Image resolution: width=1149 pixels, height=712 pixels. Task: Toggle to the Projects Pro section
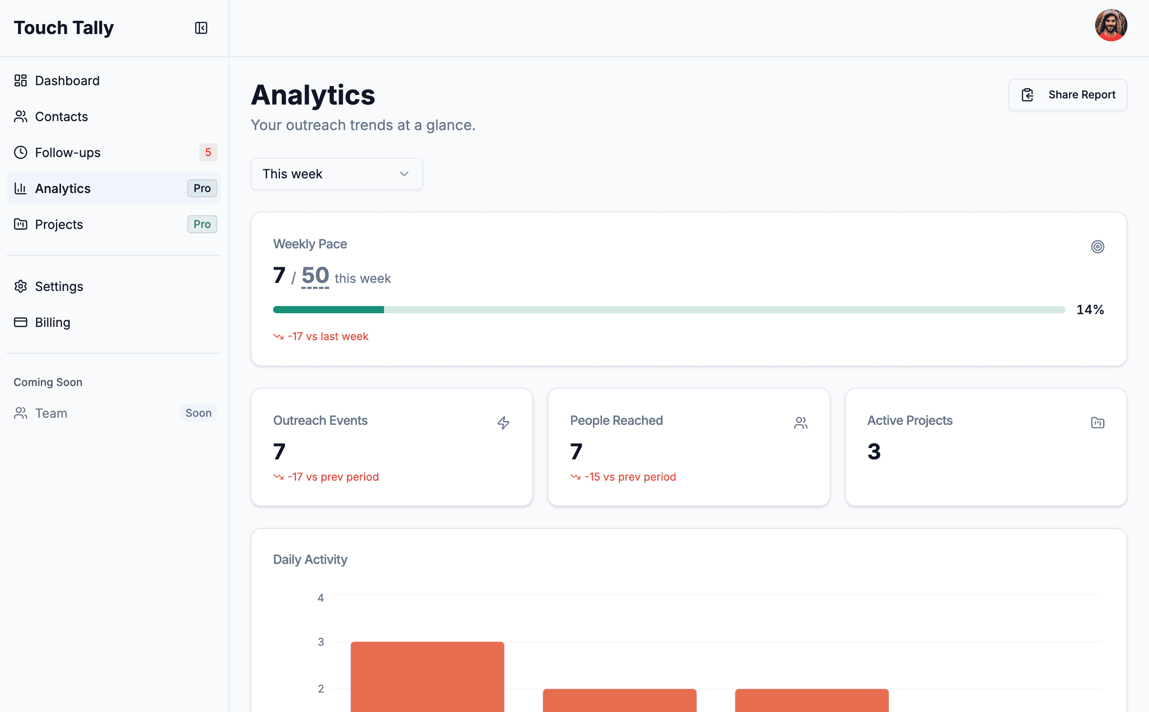coord(202,224)
